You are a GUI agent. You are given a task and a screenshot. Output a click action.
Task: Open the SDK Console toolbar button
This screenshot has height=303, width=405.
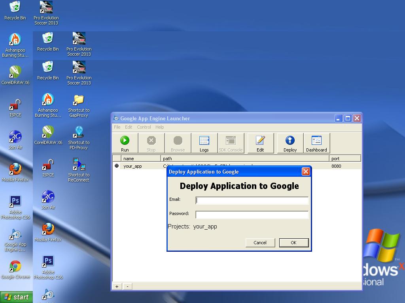231,143
